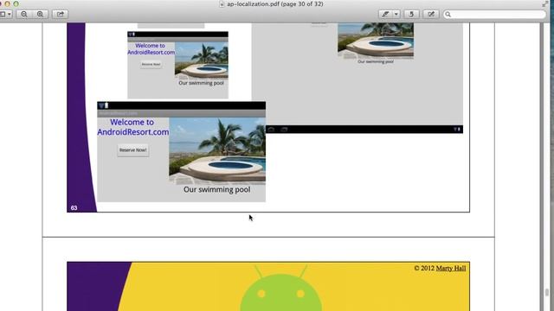
Task: Open the highlight color dropdown arrow
Action: coord(396,14)
